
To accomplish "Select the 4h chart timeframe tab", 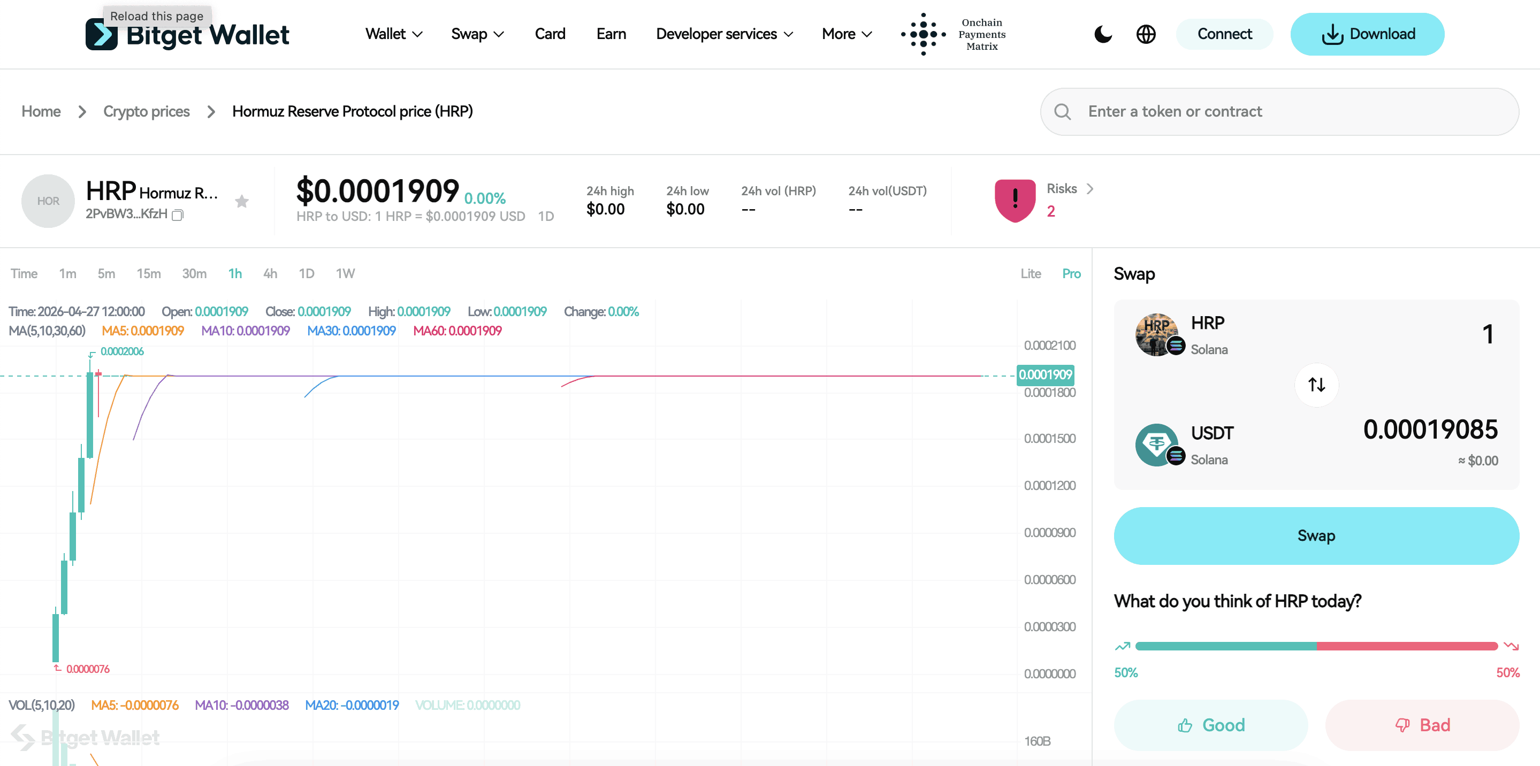I will [x=270, y=274].
